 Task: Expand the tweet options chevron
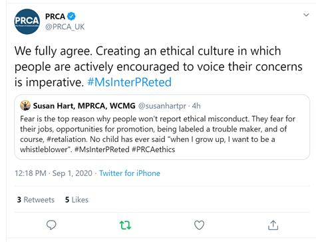coord(306,15)
